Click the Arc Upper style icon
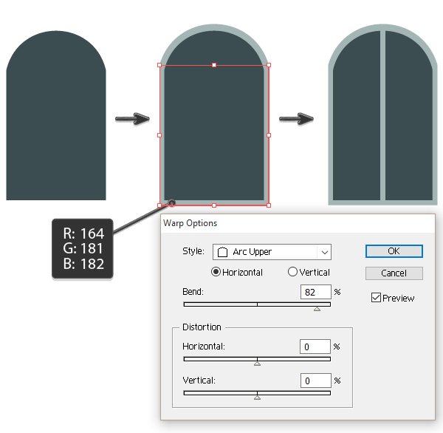 pos(223,252)
